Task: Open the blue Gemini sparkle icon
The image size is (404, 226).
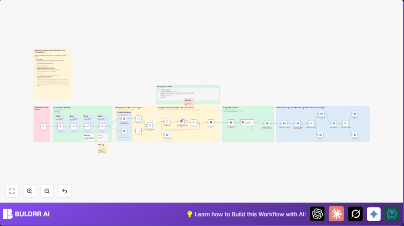Action: click(x=374, y=214)
